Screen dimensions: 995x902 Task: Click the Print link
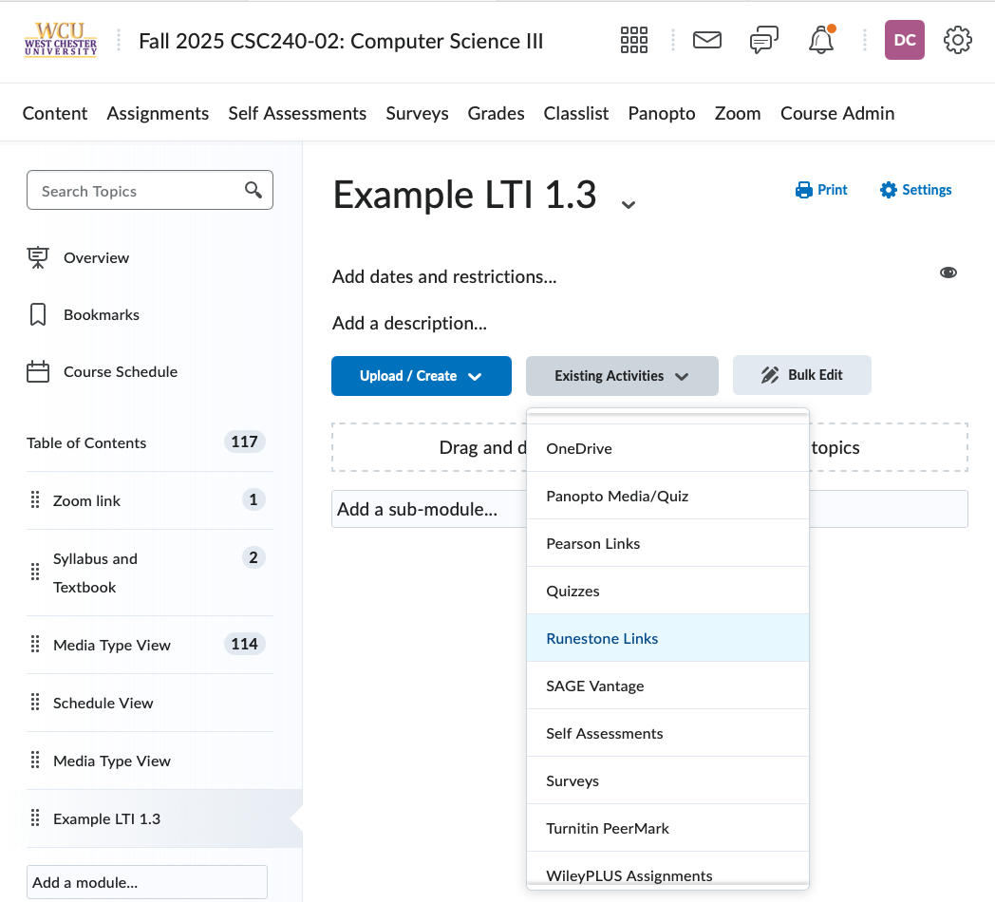(x=821, y=190)
